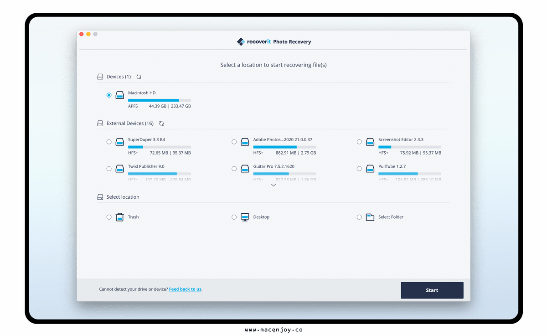Click the Guitar Pro 7.5.2.1620 label
The image size is (547, 335).
(274, 166)
